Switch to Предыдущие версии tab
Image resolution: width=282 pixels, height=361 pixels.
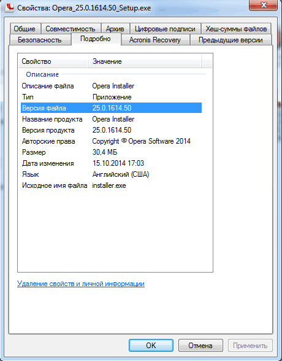point(231,40)
